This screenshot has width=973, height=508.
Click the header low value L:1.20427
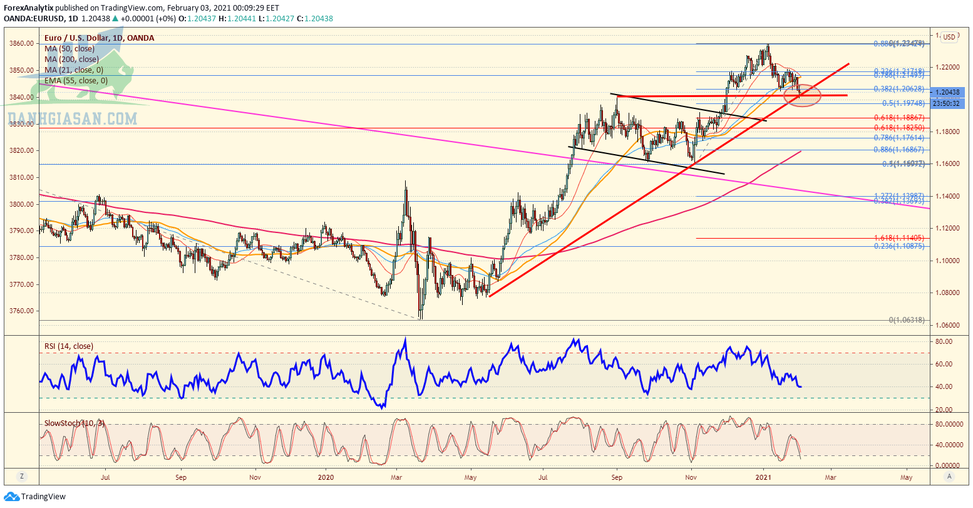tap(276, 19)
